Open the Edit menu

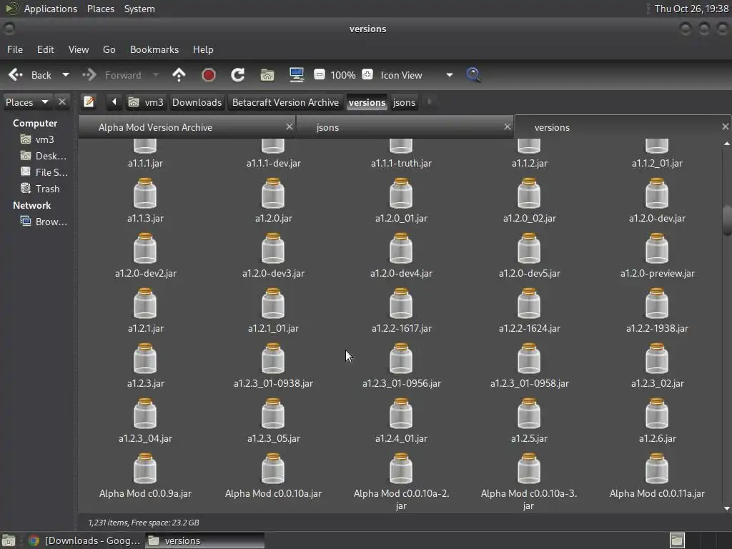coord(45,49)
